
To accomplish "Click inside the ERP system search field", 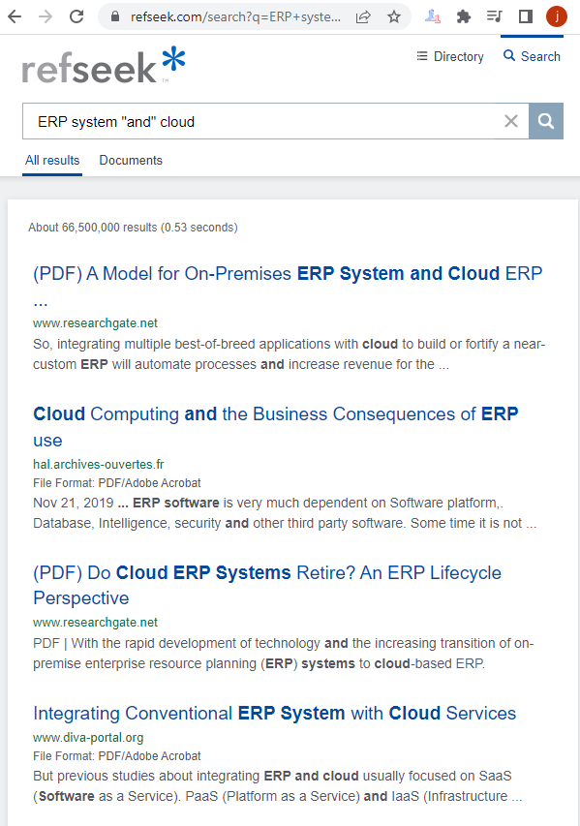I will [x=263, y=121].
